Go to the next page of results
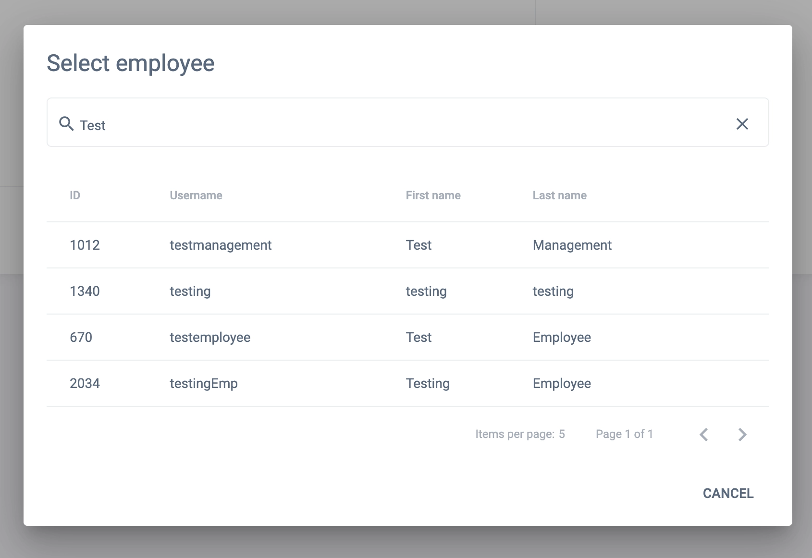 coord(742,435)
